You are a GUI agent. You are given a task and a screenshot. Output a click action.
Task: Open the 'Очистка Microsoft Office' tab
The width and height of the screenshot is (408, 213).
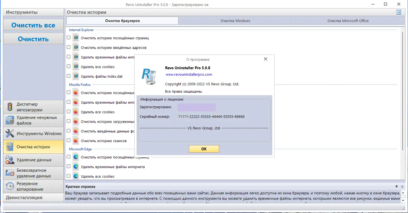click(x=348, y=21)
